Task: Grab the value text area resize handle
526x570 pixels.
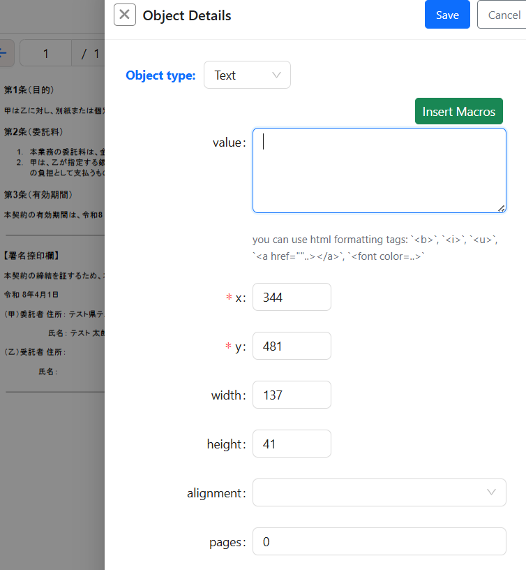Action: (501, 207)
